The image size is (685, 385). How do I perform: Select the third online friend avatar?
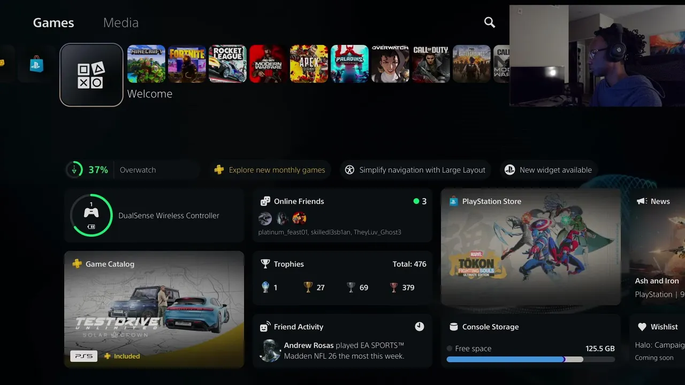click(300, 218)
